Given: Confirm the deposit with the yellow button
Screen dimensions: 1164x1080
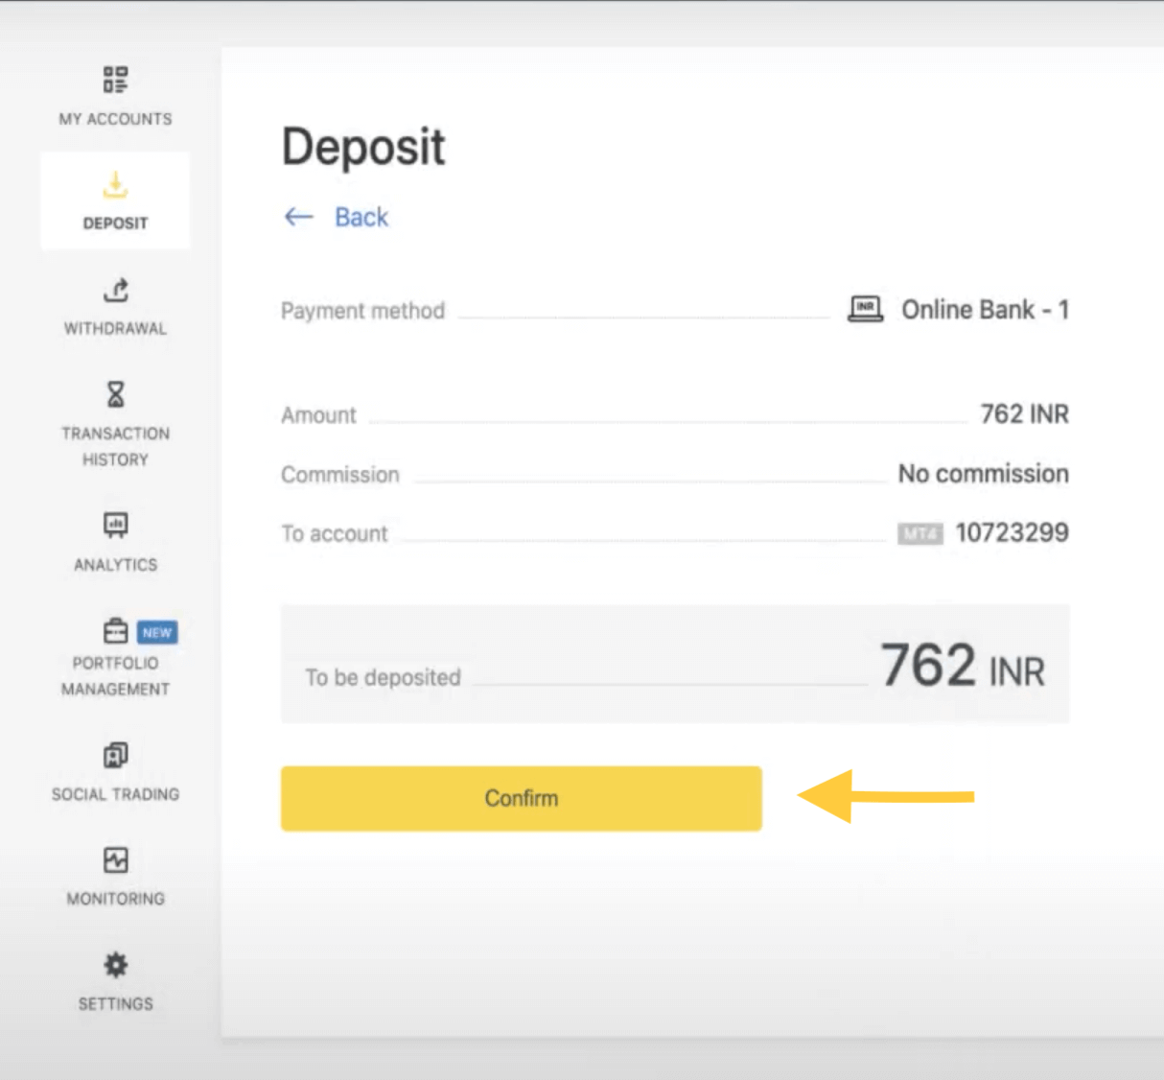Looking at the screenshot, I should 521,798.
